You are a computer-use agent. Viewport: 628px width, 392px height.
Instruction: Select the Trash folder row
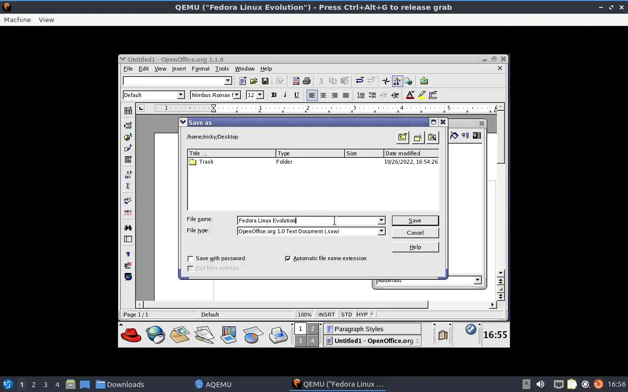tap(313, 162)
